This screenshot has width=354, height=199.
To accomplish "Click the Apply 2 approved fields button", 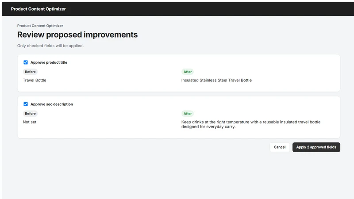I will (316, 147).
